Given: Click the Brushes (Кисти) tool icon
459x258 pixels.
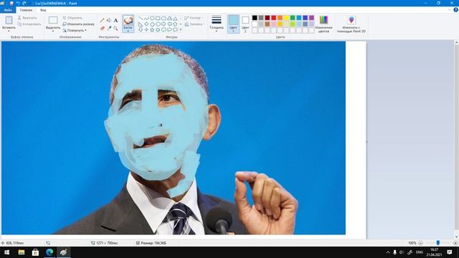Looking at the screenshot, I should pyautogui.click(x=128, y=21).
